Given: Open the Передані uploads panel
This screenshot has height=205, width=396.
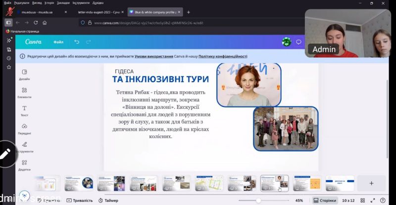Looking at the screenshot, I should (x=24, y=129).
